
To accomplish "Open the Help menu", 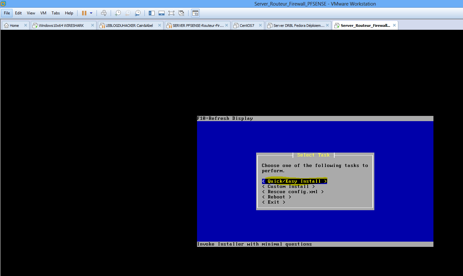I will click(69, 13).
